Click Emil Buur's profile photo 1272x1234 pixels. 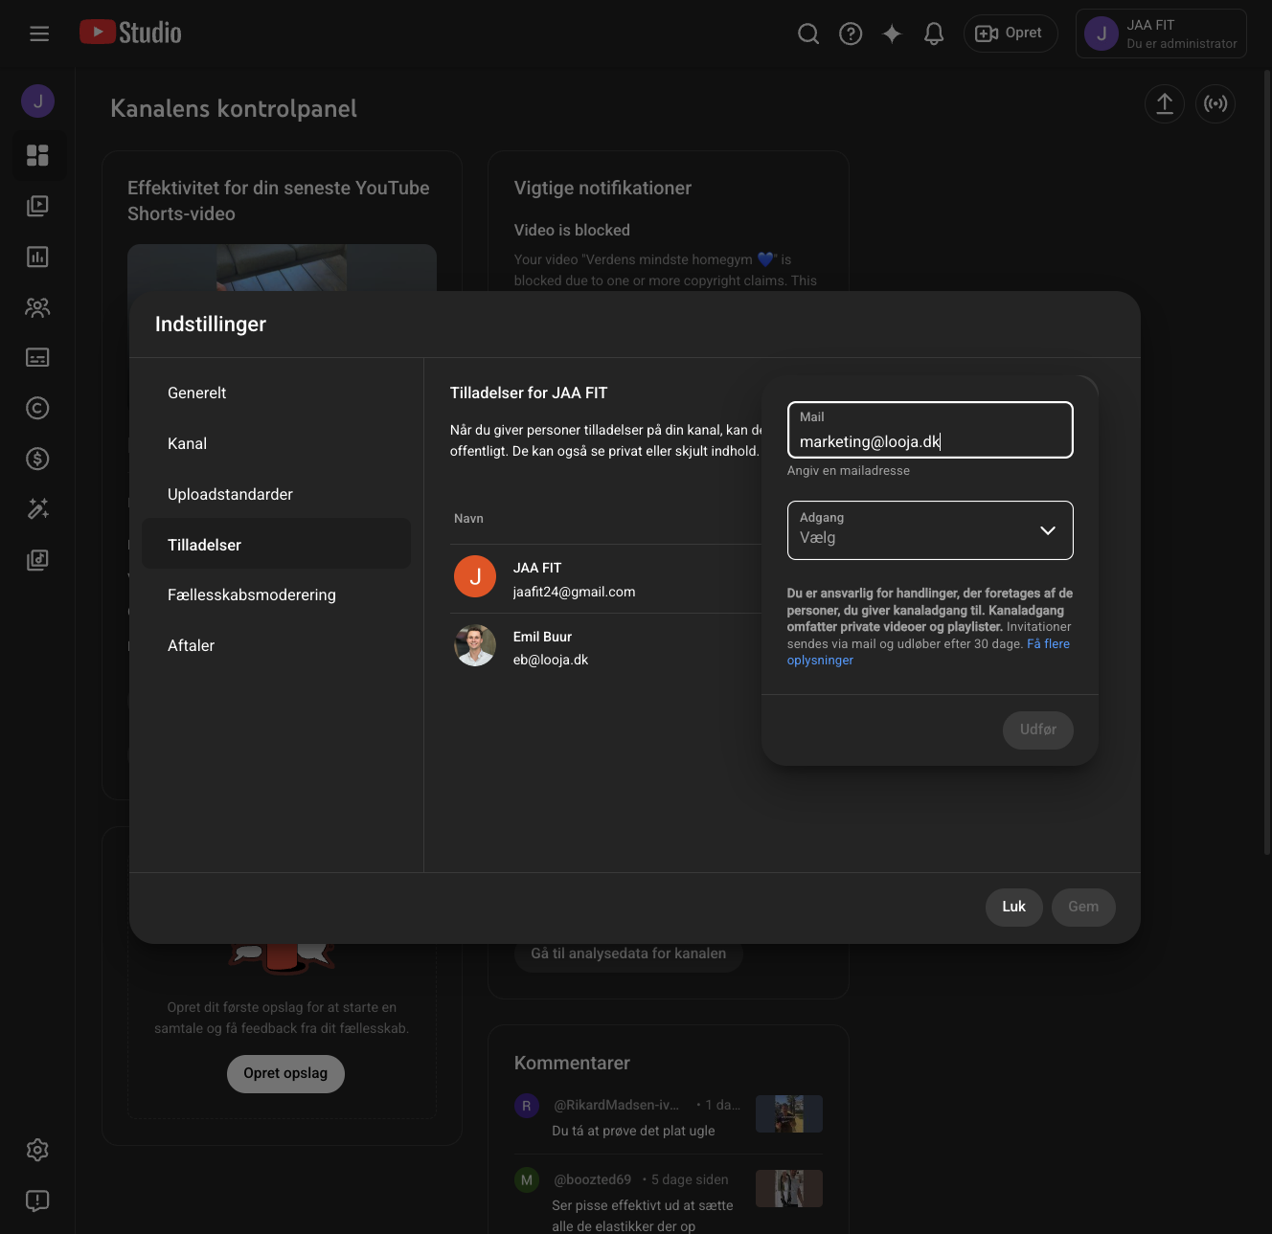pyautogui.click(x=475, y=645)
